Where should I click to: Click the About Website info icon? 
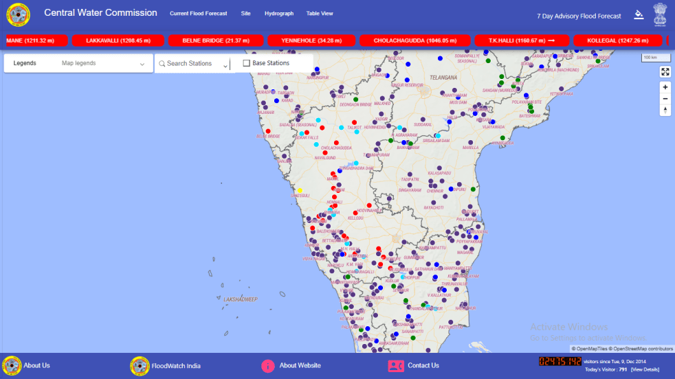tap(268, 365)
